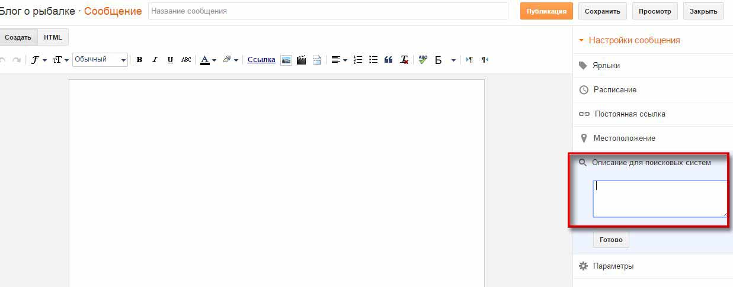
Task: Open the font family dropdown
Action: click(39, 60)
